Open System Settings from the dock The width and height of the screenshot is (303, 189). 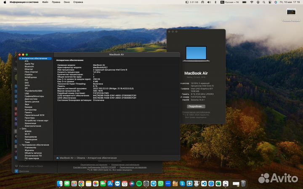tap(146, 184)
